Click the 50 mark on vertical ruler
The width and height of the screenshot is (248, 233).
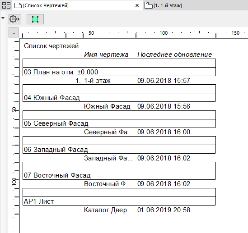(14, 110)
